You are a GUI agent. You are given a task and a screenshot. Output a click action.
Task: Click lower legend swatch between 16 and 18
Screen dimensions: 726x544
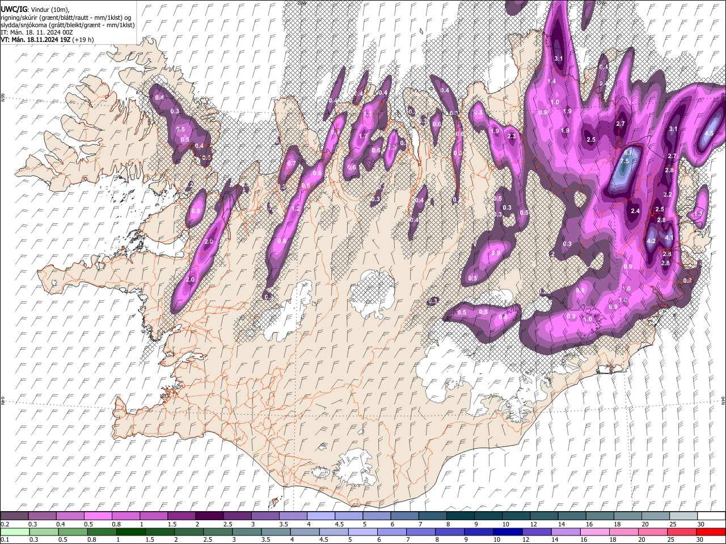pyautogui.click(x=596, y=532)
